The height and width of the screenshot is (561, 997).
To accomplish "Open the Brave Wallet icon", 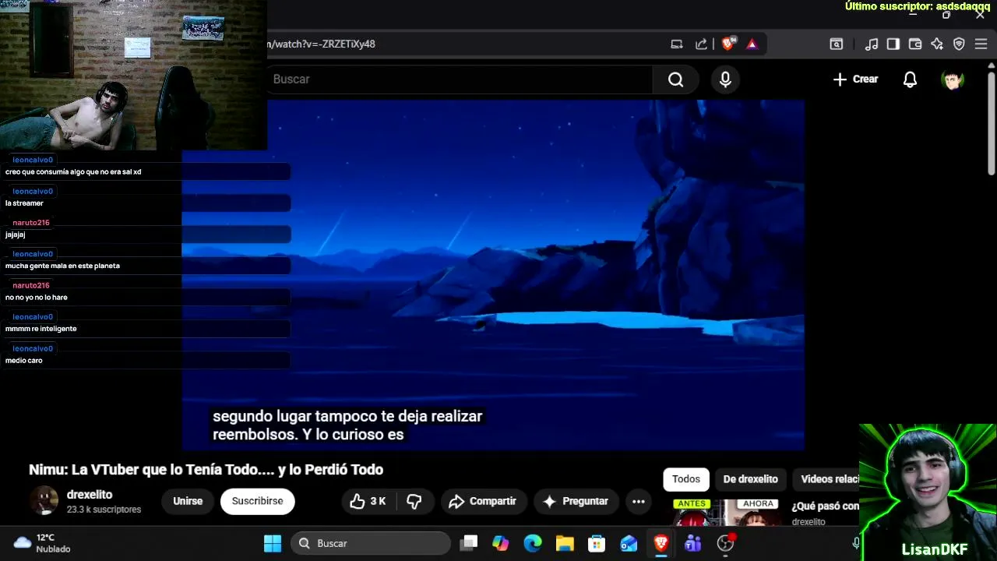I will [915, 44].
